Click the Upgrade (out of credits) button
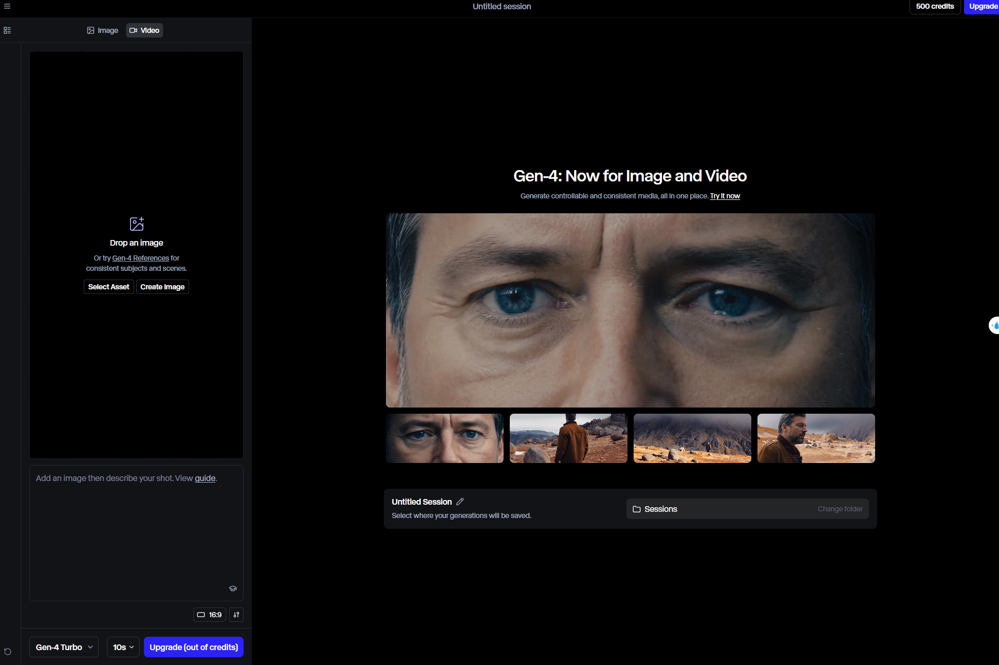Screen dimensions: 999x665 (x=194, y=647)
